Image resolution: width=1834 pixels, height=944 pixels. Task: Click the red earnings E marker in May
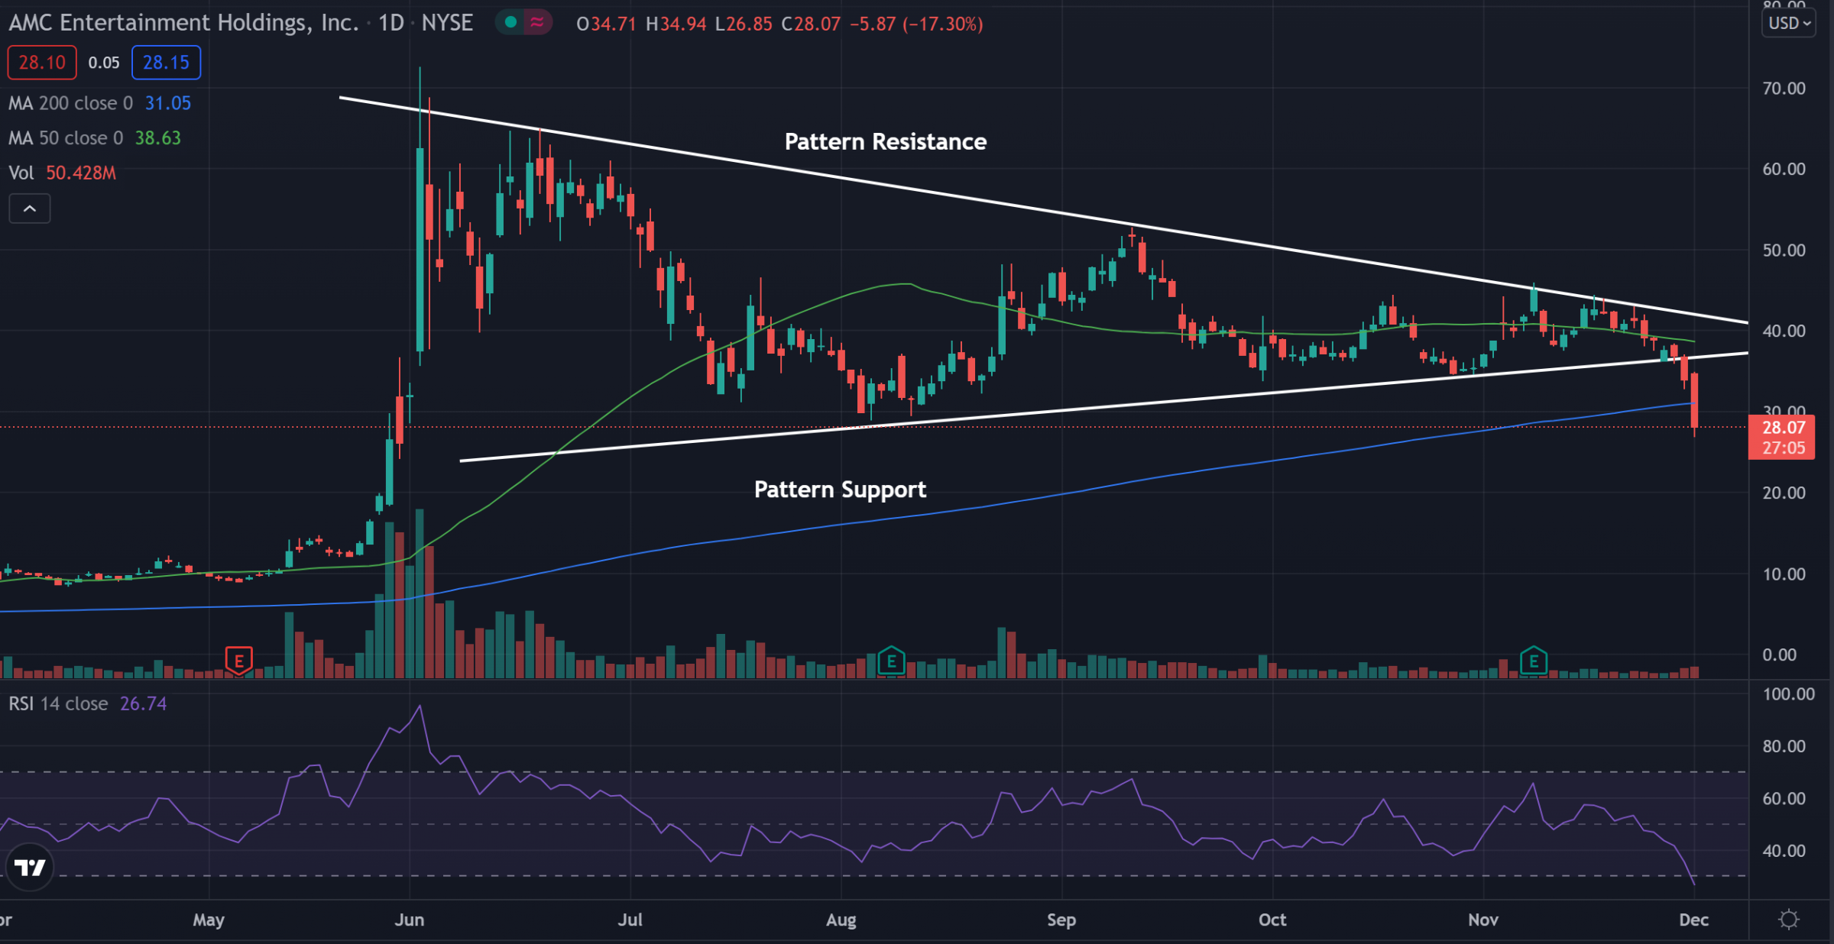[239, 660]
